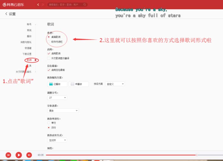Viewport: 223px width, 161px height.
Task: Go to 下载设置 in settings sidebar
Action: coord(27,54)
